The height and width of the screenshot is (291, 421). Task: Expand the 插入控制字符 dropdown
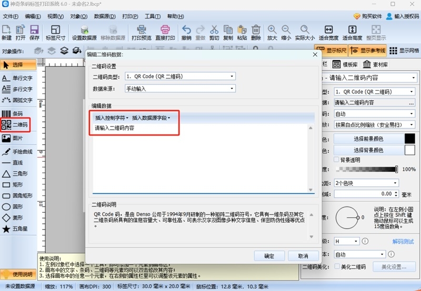click(112, 118)
